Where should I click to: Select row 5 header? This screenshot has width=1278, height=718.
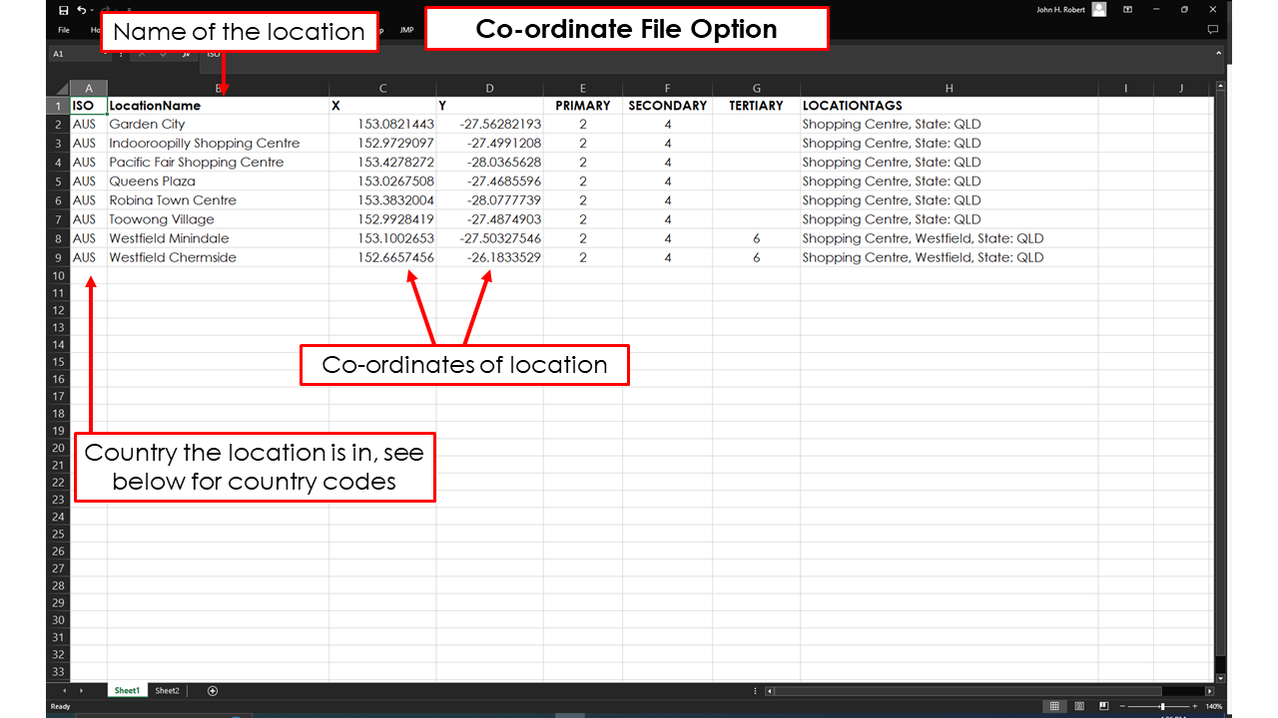[59, 181]
